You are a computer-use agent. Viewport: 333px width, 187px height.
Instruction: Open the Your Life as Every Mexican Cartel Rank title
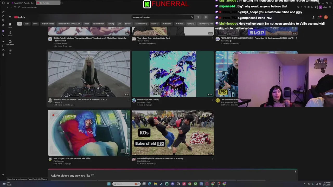[153, 38]
